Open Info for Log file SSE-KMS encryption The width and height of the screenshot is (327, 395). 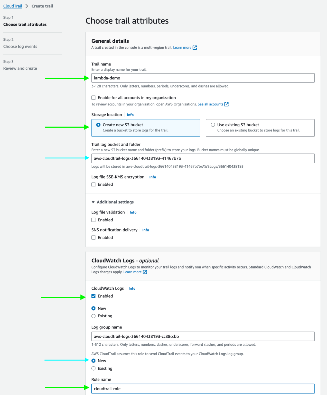click(x=153, y=177)
